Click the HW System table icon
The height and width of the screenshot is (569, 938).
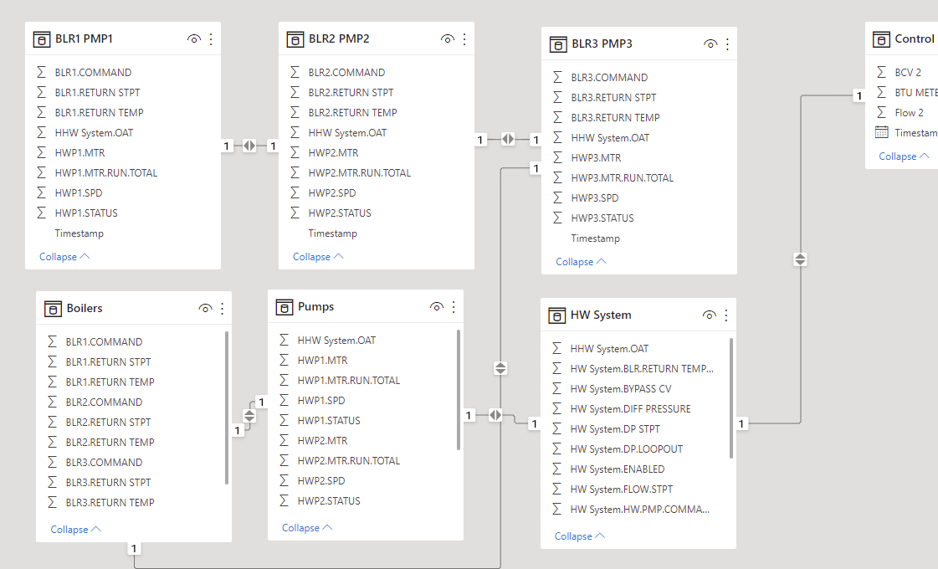556,315
